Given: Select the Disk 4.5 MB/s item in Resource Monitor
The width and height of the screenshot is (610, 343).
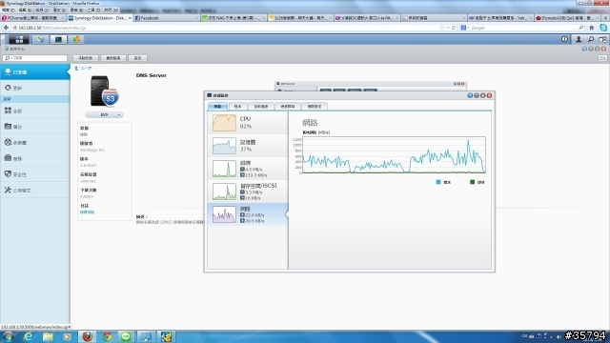Looking at the screenshot, I should [248, 169].
